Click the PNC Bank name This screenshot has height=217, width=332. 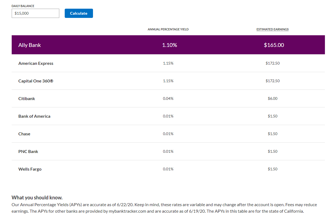pyautogui.click(x=28, y=151)
